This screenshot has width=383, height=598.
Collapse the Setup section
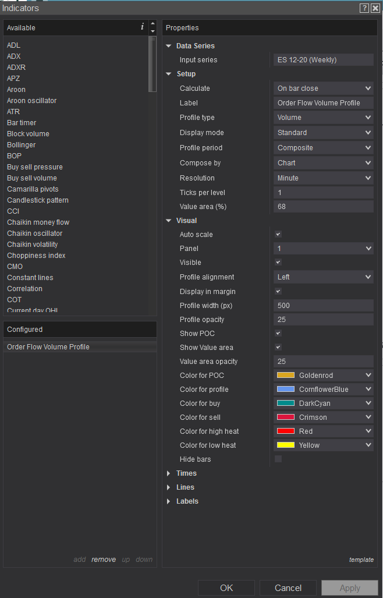[x=169, y=74]
